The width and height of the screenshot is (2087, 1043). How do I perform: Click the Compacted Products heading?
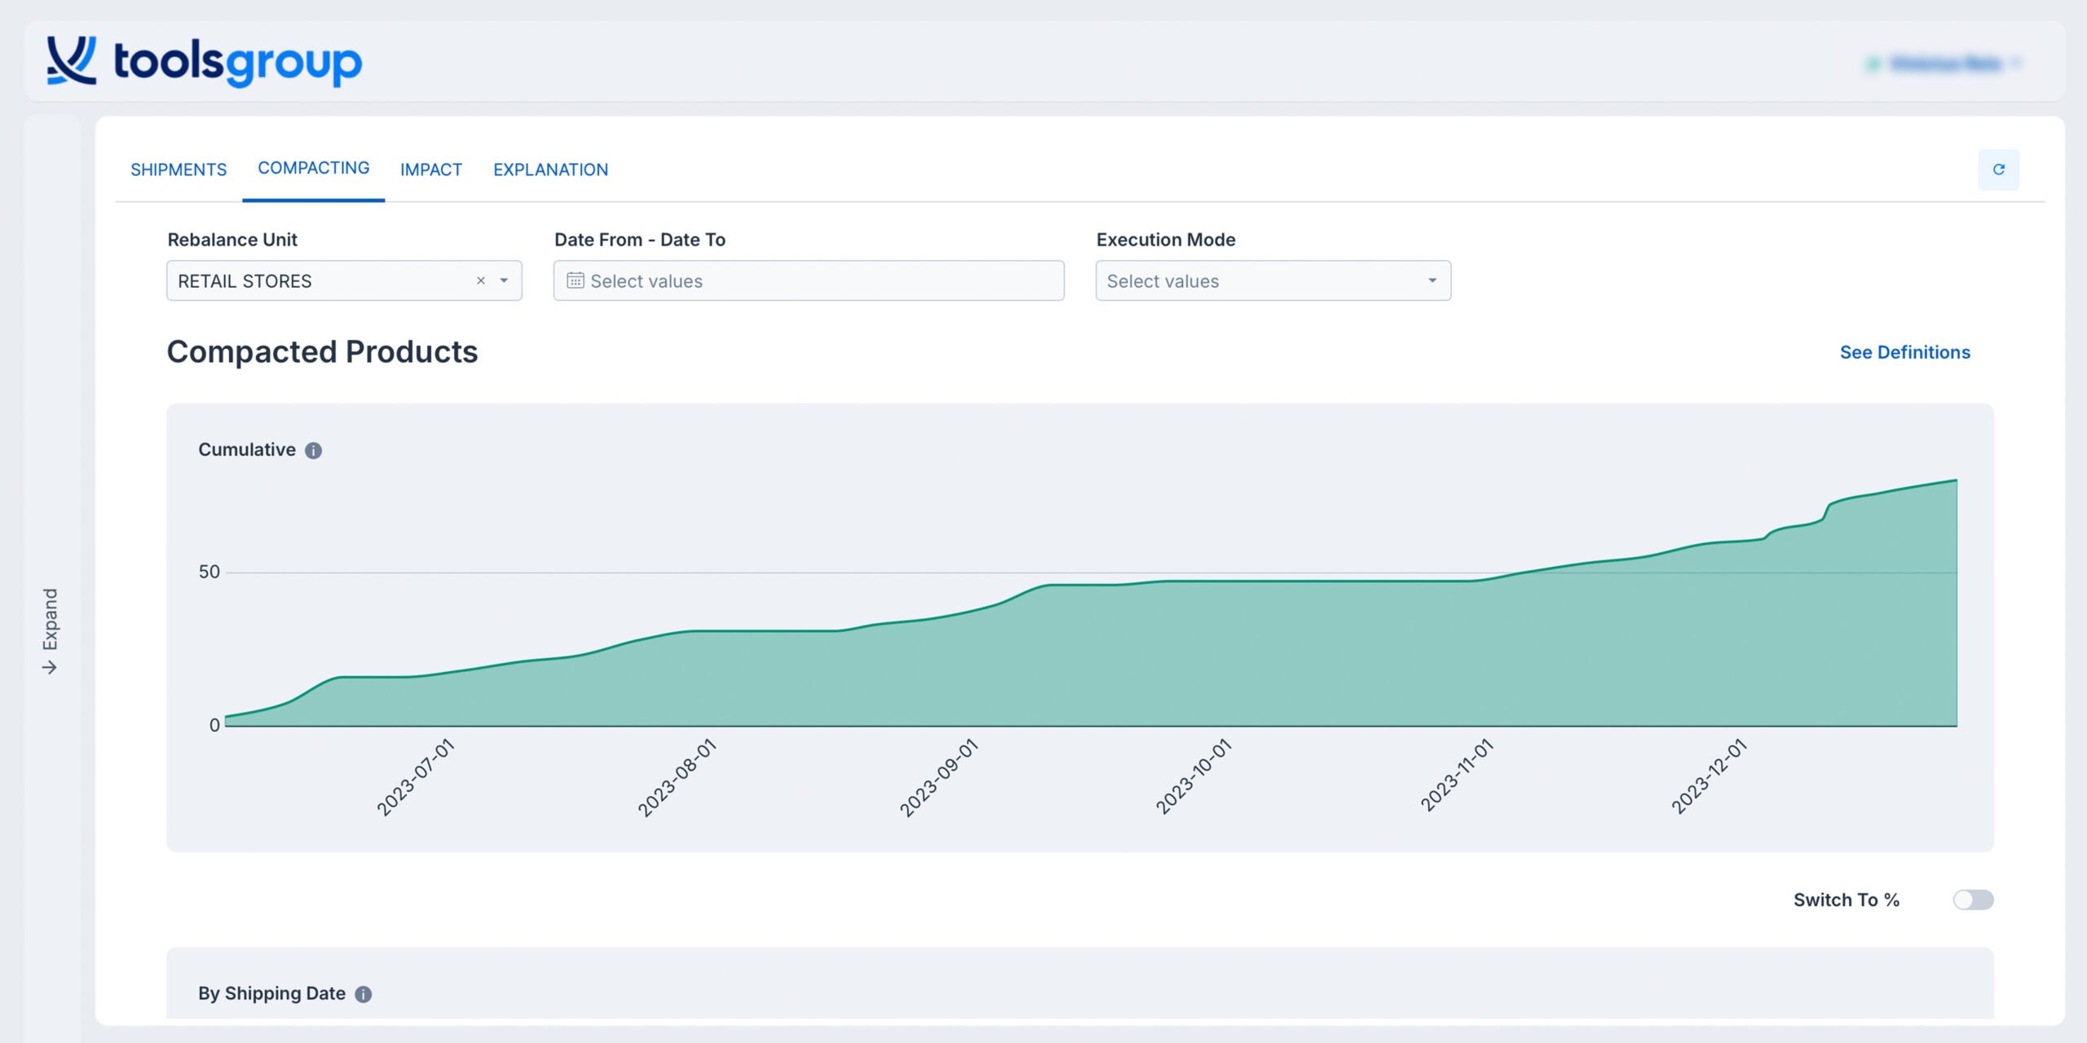[322, 351]
